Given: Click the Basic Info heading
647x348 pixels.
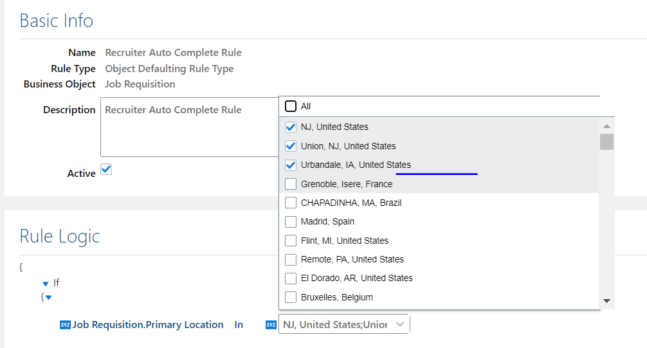Looking at the screenshot, I should coord(57,21).
